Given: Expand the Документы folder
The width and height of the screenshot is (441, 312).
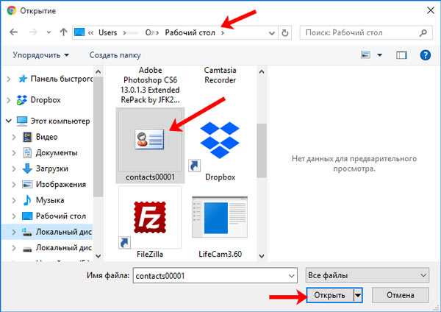Looking at the screenshot, I should tap(14, 153).
